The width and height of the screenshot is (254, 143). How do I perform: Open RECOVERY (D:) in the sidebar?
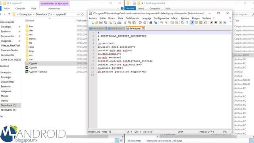pos(9,110)
